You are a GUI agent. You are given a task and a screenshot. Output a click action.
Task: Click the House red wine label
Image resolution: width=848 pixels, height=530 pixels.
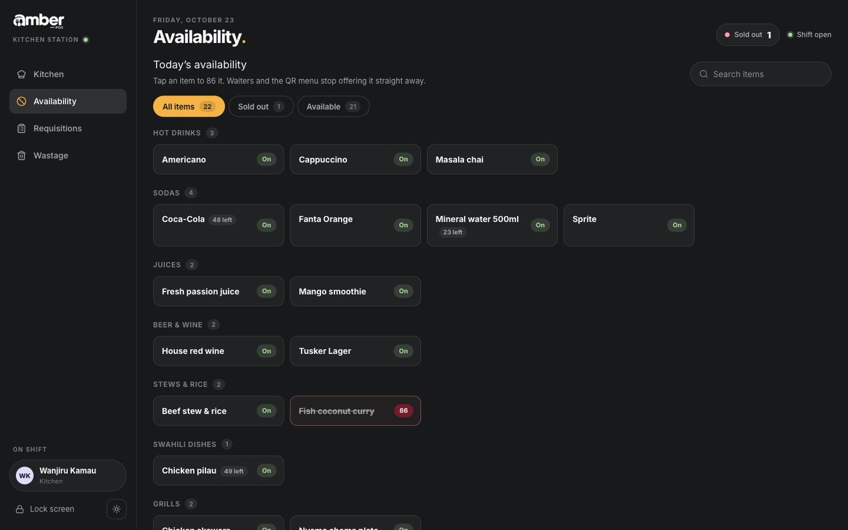coord(193,351)
